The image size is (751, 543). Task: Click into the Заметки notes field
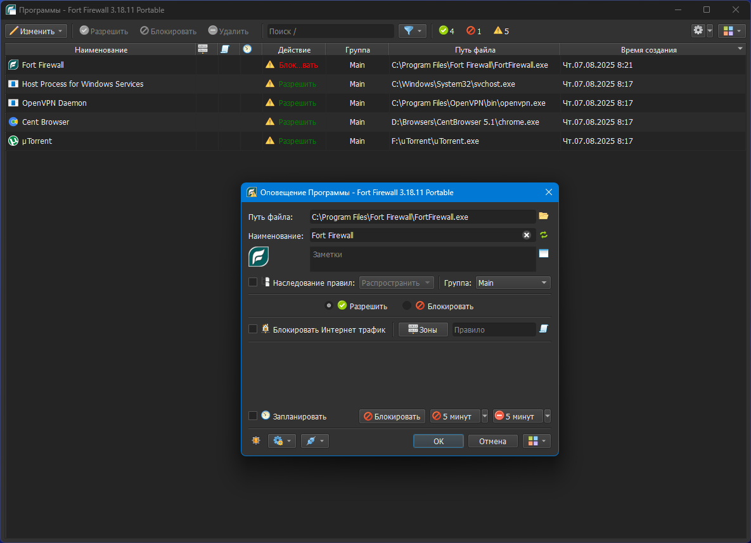(423, 259)
